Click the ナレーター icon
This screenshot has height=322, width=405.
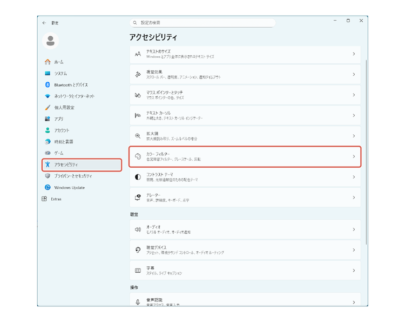(x=138, y=198)
